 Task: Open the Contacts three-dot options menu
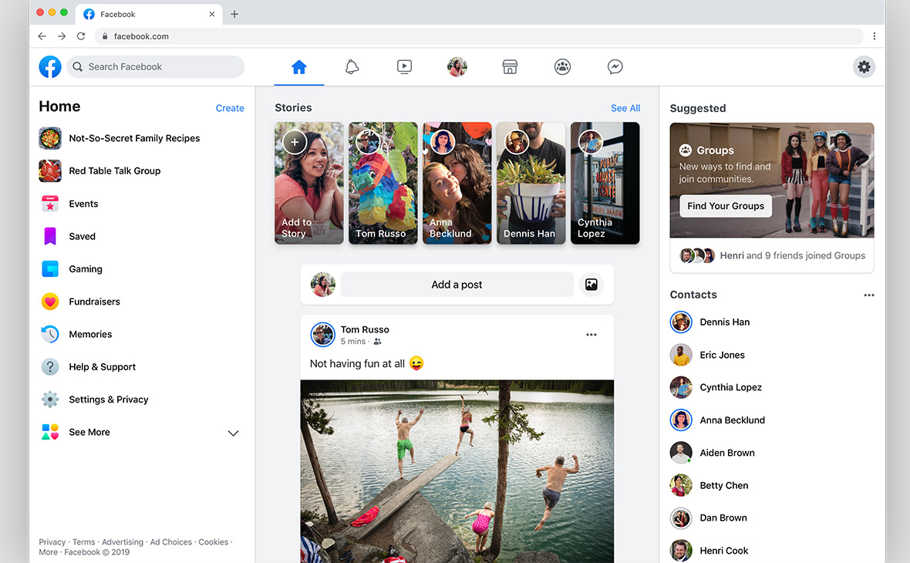click(869, 295)
